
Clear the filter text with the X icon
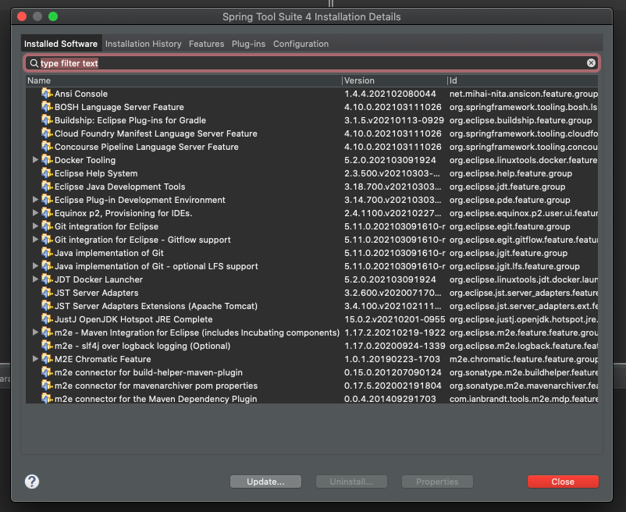[x=591, y=62]
